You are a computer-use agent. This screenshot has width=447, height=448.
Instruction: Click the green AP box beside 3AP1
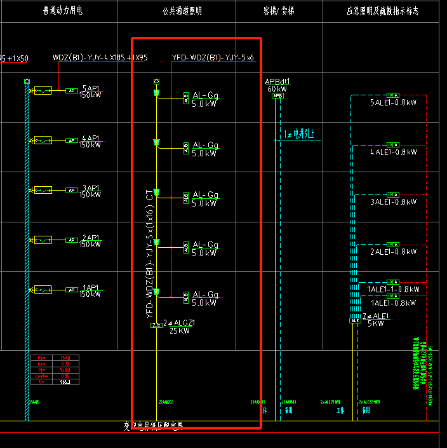click(72, 190)
